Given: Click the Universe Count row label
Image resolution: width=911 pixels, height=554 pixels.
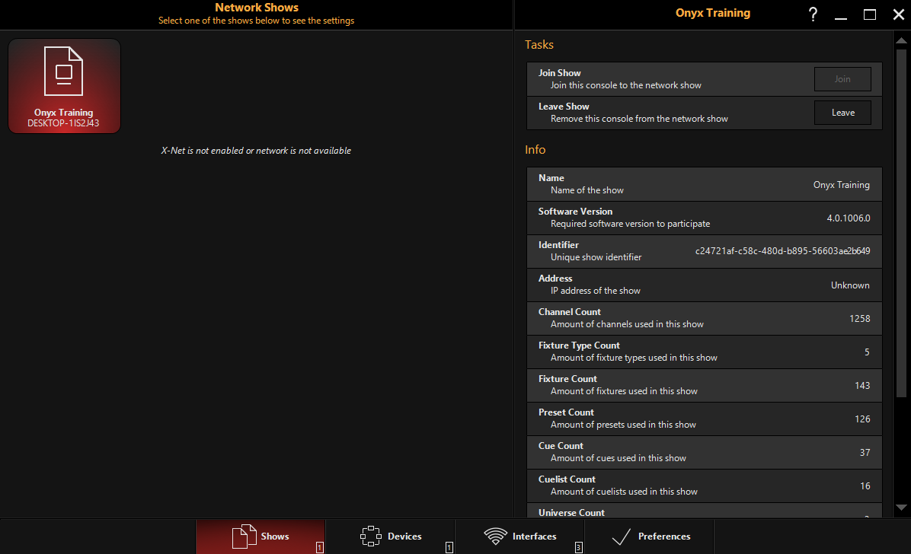Looking at the screenshot, I should tap(571, 513).
